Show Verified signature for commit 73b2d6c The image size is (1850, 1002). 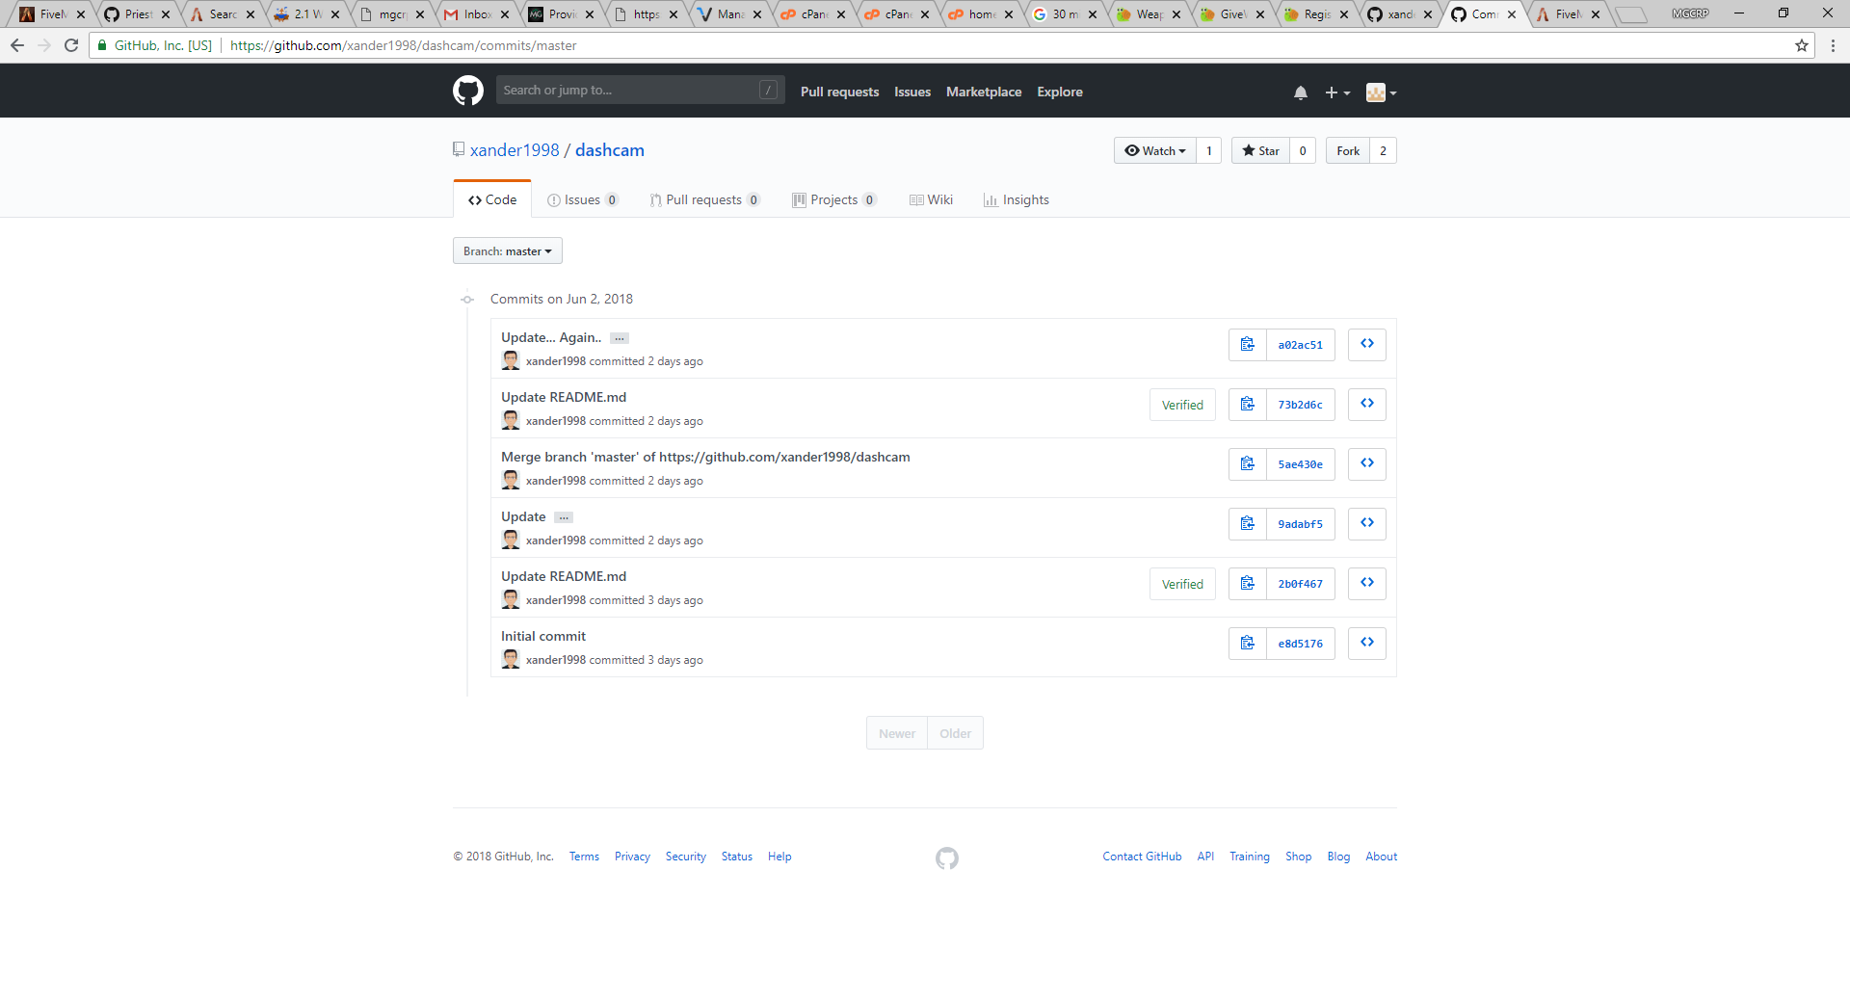(1182, 406)
